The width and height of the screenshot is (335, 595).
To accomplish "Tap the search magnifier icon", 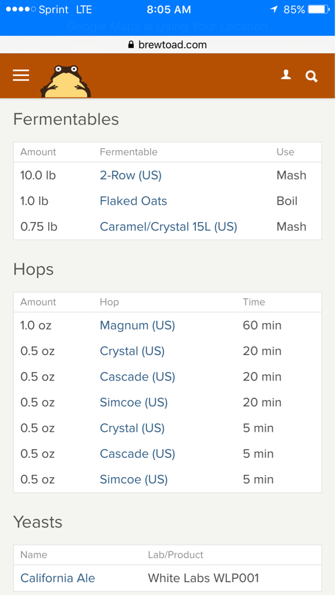I will 312,76.
